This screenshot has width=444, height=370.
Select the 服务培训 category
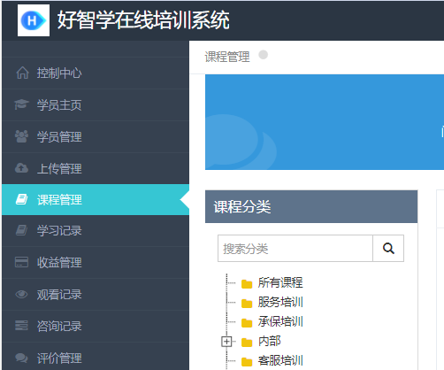pos(280,302)
